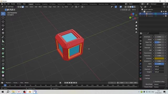168x94 pixels.
Task: Click the Alpha value slider
Action: pos(159,64)
